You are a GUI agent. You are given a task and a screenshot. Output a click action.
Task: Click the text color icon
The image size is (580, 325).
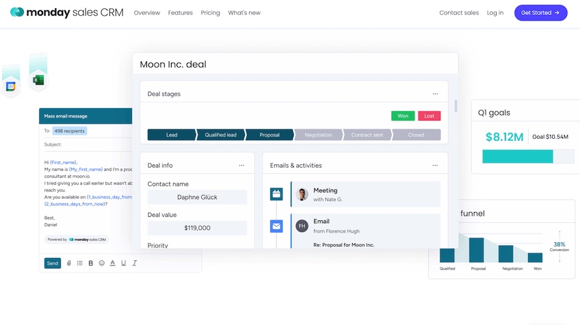(112, 263)
